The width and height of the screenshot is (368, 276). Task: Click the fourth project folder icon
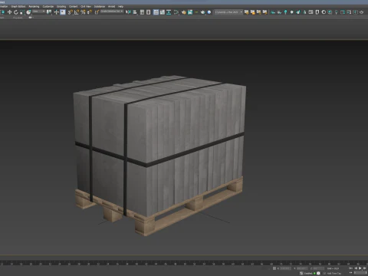tap(264, 12)
